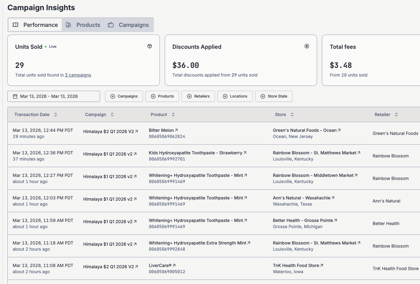Open Whitening+ Hydroxyapatite Extra Strength Mint product
Image resolution: width=420 pixels, height=284 pixels.
click(x=199, y=243)
